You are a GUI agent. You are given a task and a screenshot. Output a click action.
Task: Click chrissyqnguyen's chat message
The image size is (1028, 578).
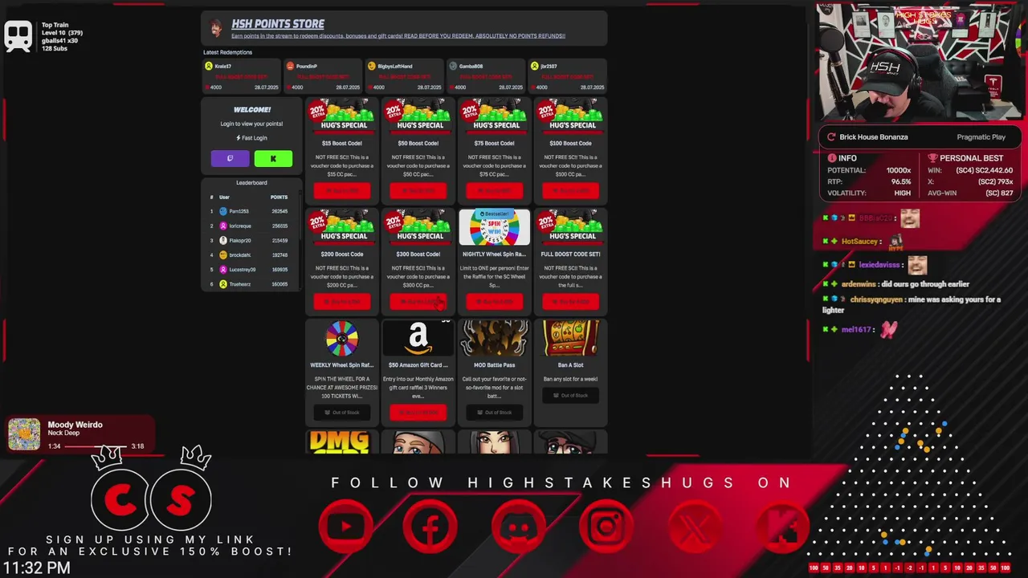pyautogui.click(x=912, y=304)
